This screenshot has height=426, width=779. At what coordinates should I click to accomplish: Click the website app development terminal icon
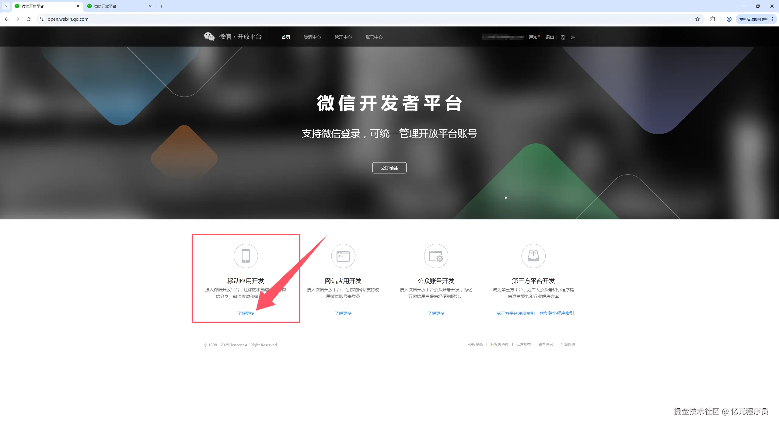343,256
